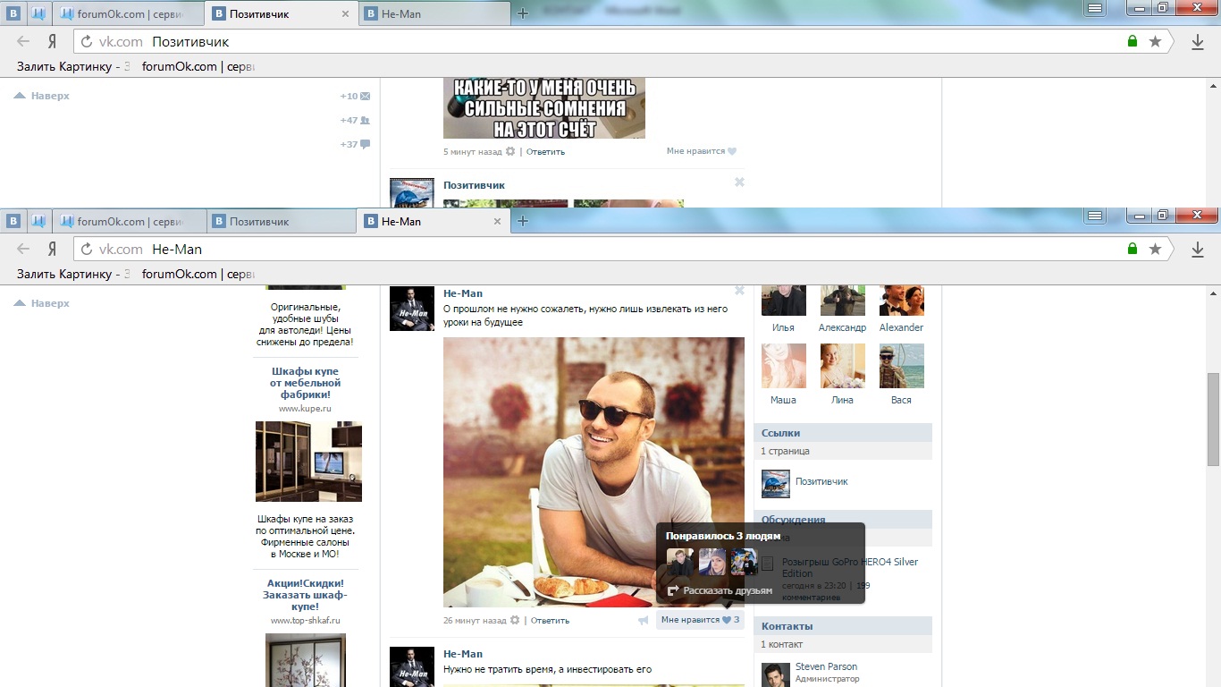Open the doubts meme image in Позитивчик feed
The height and width of the screenshot is (687, 1221).
click(544, 108)
